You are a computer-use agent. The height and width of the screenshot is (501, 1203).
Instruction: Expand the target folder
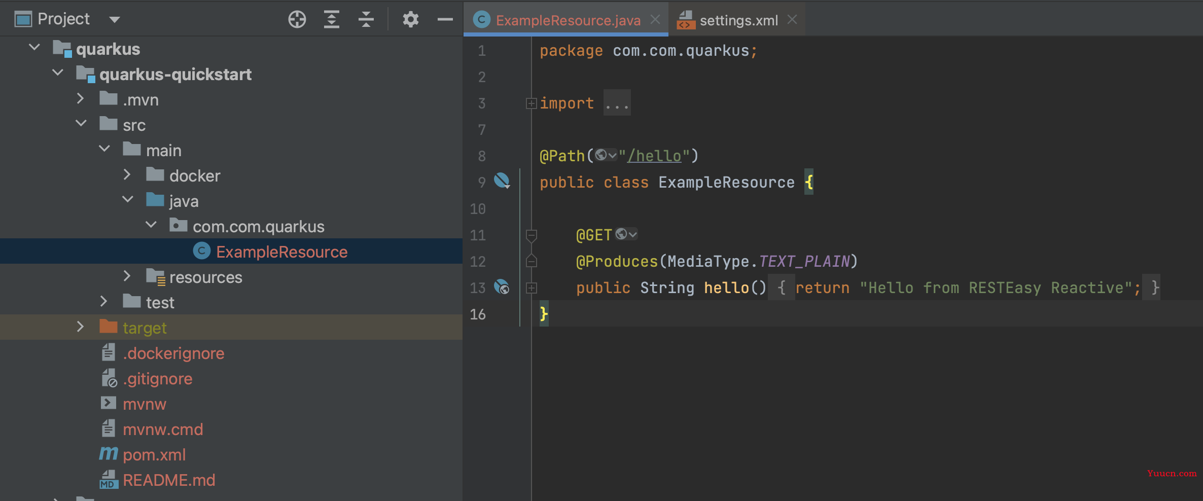[x=80, y=327]
